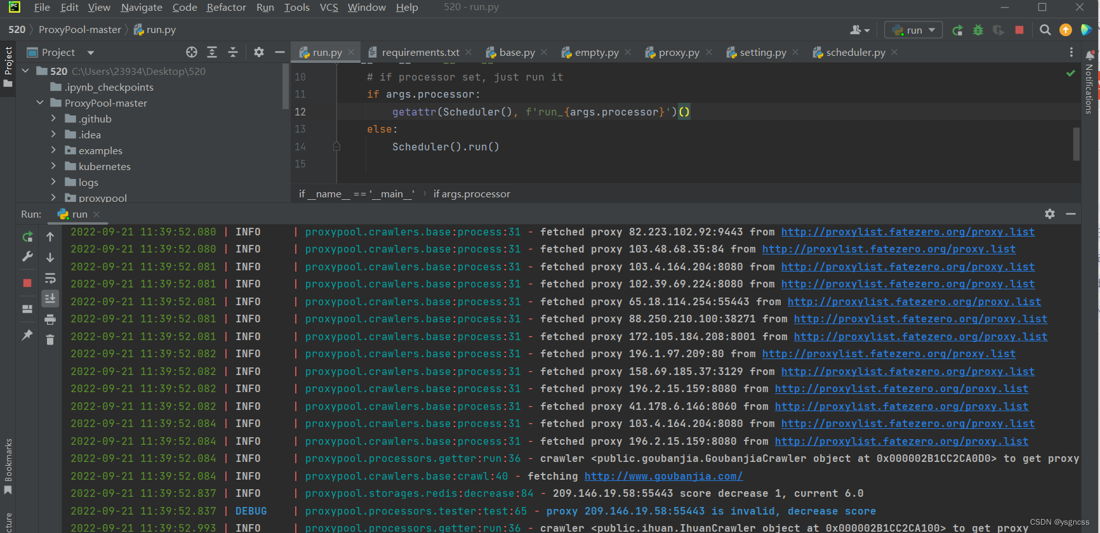Expand the .idea folder

click(53, 135)
